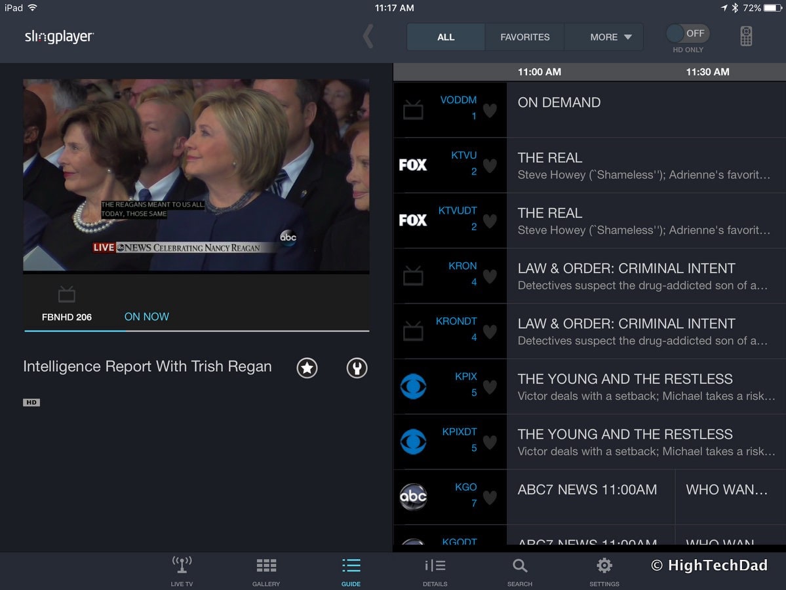Open Search from bottom bar

point(520,571)
